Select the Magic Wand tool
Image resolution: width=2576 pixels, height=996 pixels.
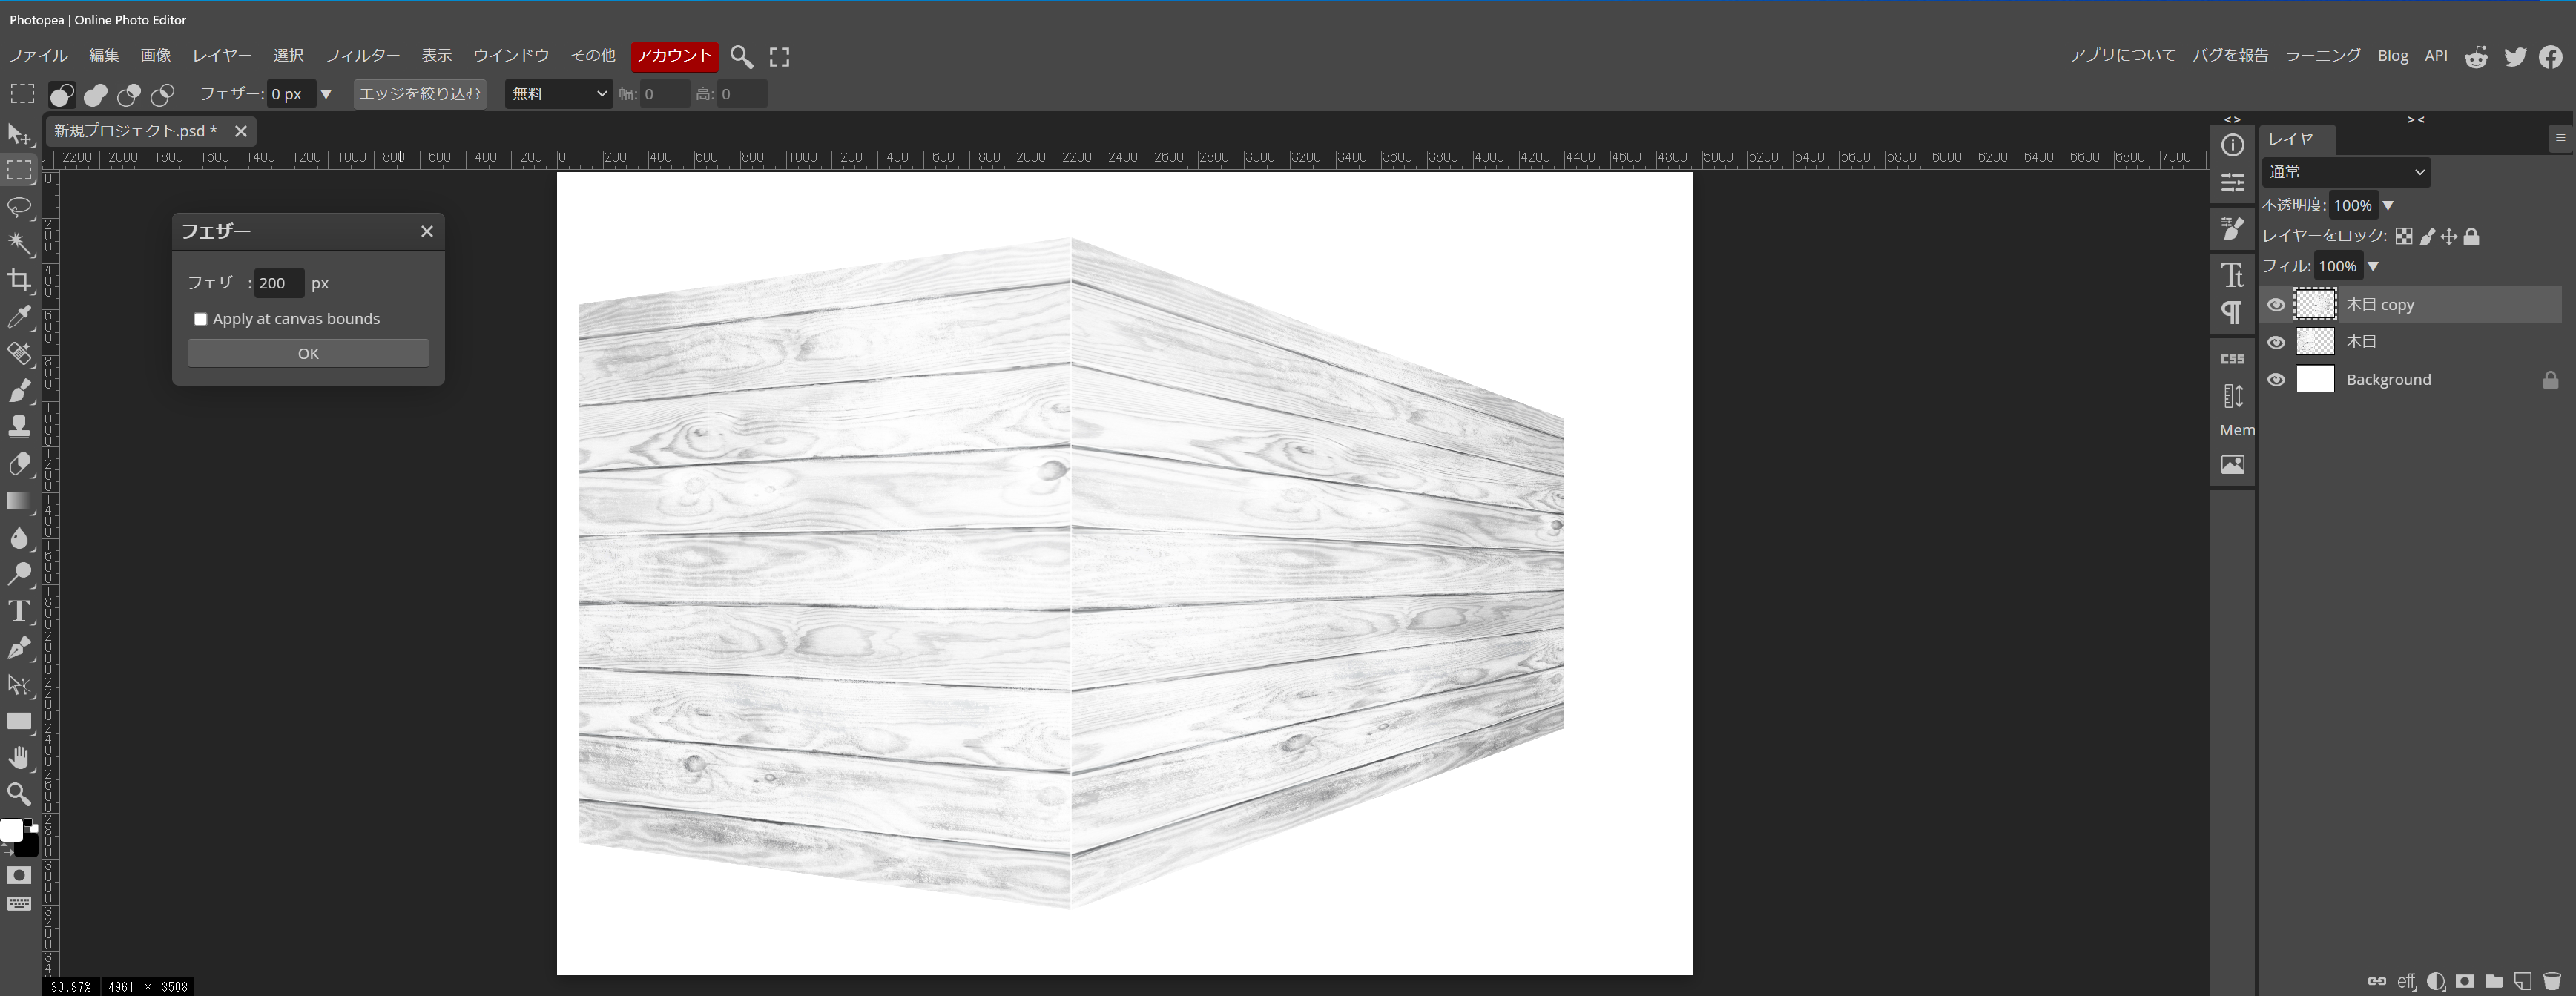(x=19, y=244)
